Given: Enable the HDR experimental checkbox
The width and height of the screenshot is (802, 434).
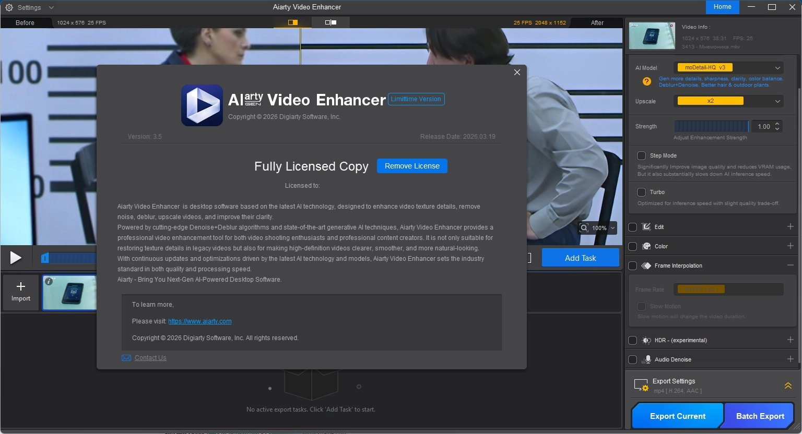Looking at the screenshot, I should pos(632,340).
